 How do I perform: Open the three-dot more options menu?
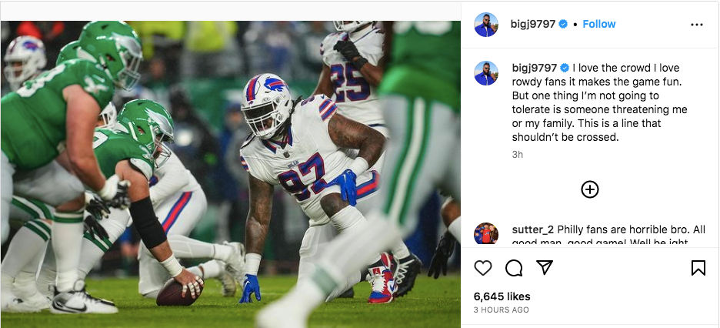(x=697, y=25)
